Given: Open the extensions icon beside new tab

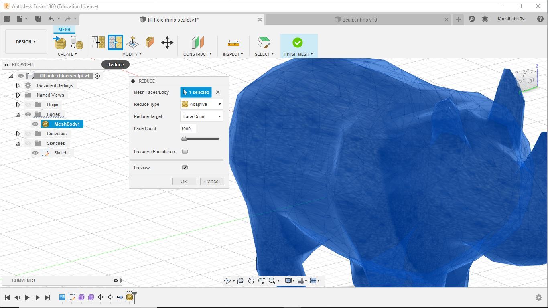Looking at the screenshot, I should click(472, 19).
